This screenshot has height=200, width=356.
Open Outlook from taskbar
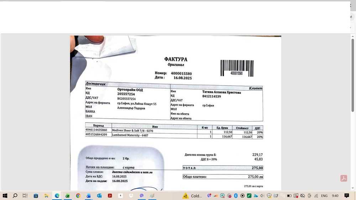(99, 196)
